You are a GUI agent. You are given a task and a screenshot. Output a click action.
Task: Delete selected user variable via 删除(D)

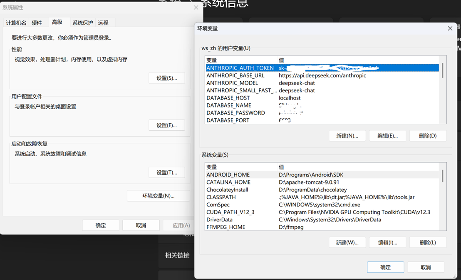pyautogui.click(x=428, y=135)
